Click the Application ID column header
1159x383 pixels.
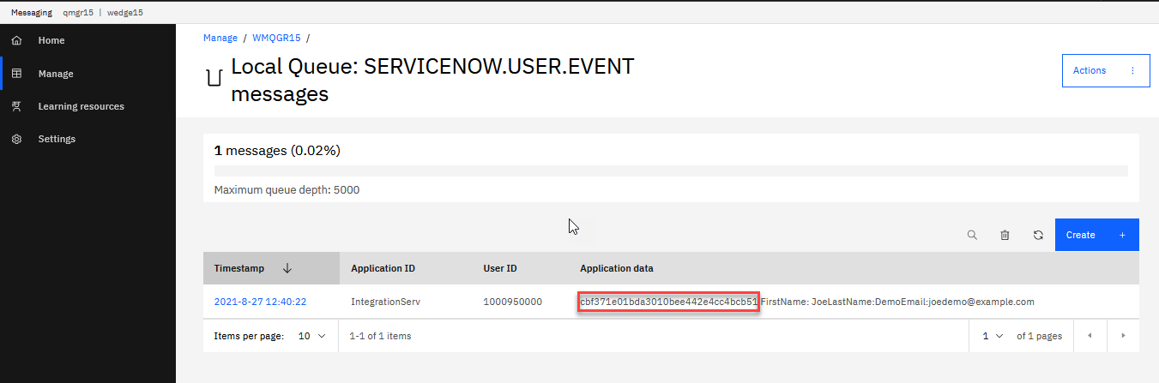(x=383, y=268)
